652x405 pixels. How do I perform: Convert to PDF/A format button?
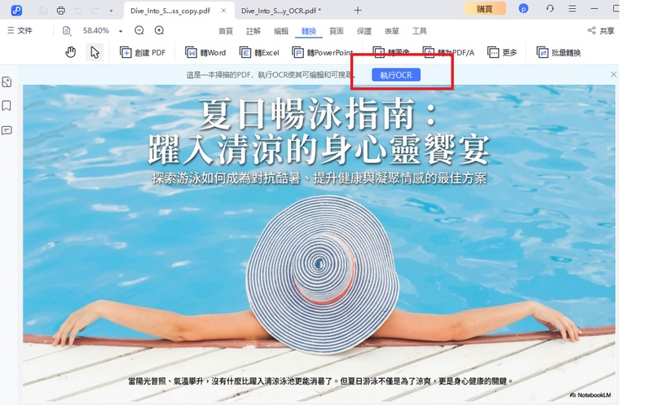pos(449,52)
